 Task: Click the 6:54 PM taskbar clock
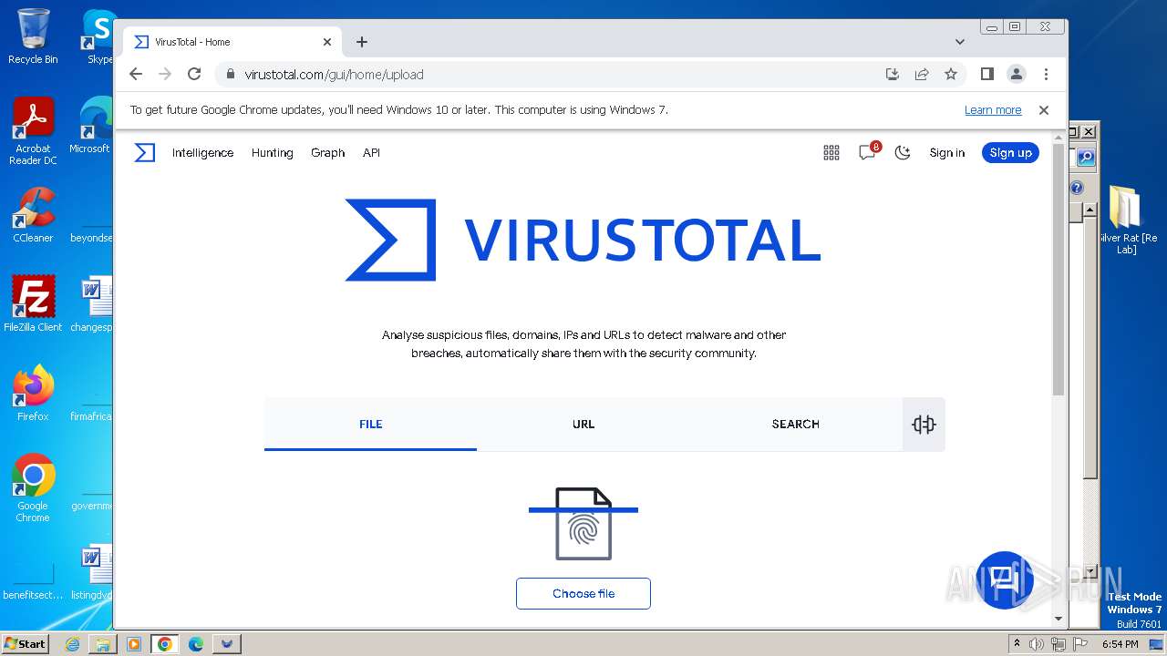[x=1121, y=644]
